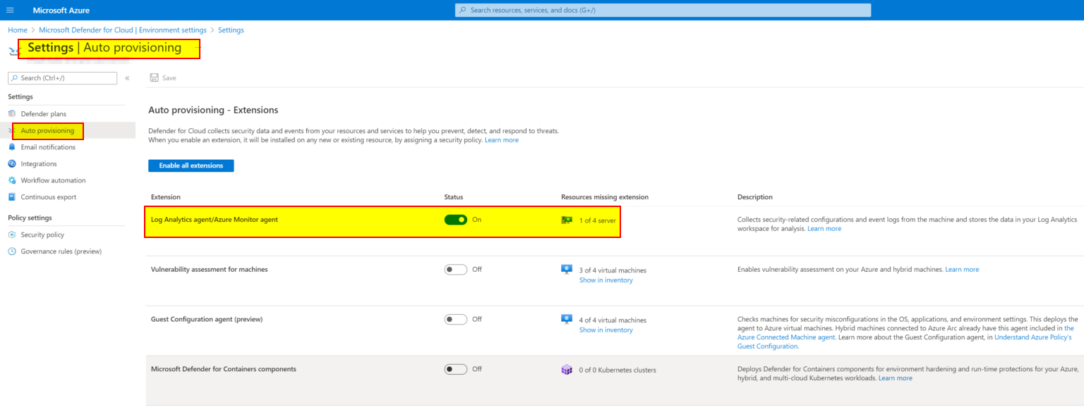
Task: Click the Workflow automation icon
Action: (x=12, y=180)
